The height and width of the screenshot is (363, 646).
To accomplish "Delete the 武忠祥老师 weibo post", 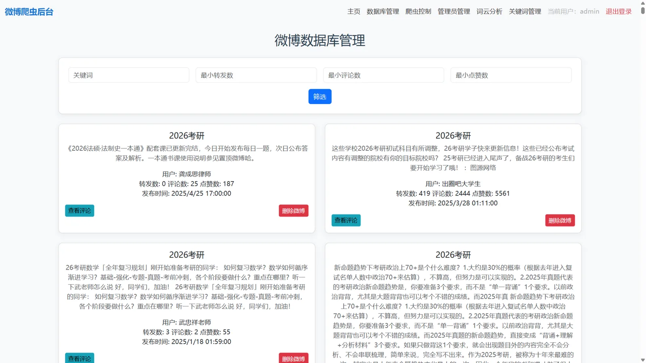I will tap(294, 358).
